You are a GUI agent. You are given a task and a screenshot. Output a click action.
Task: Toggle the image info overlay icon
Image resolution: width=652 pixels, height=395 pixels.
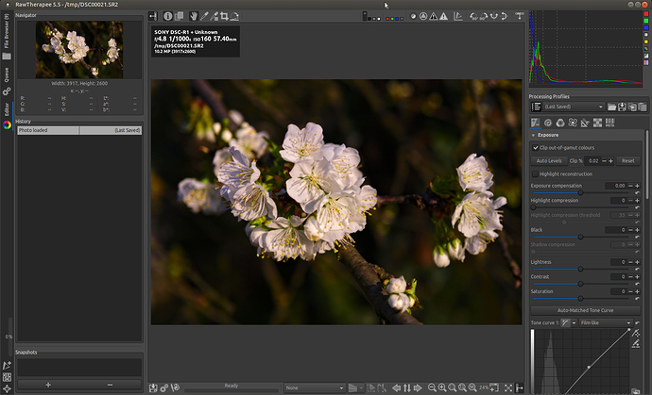click(167, 16)
